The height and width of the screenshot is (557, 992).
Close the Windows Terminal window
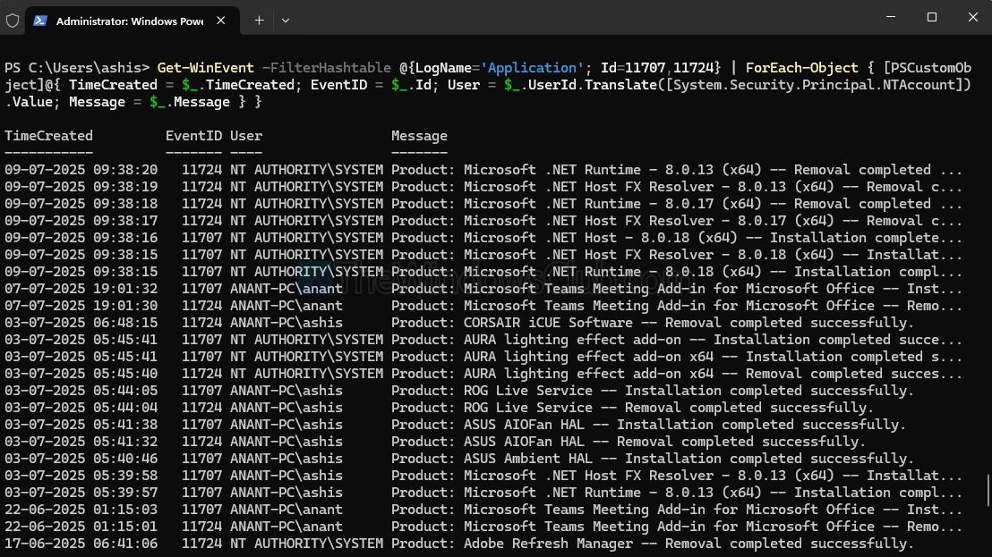[x=972, y=17]
